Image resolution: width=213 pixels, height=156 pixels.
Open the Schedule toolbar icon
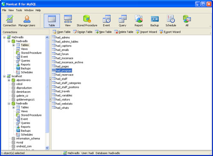pyautogui.click(x=171, y=21)
